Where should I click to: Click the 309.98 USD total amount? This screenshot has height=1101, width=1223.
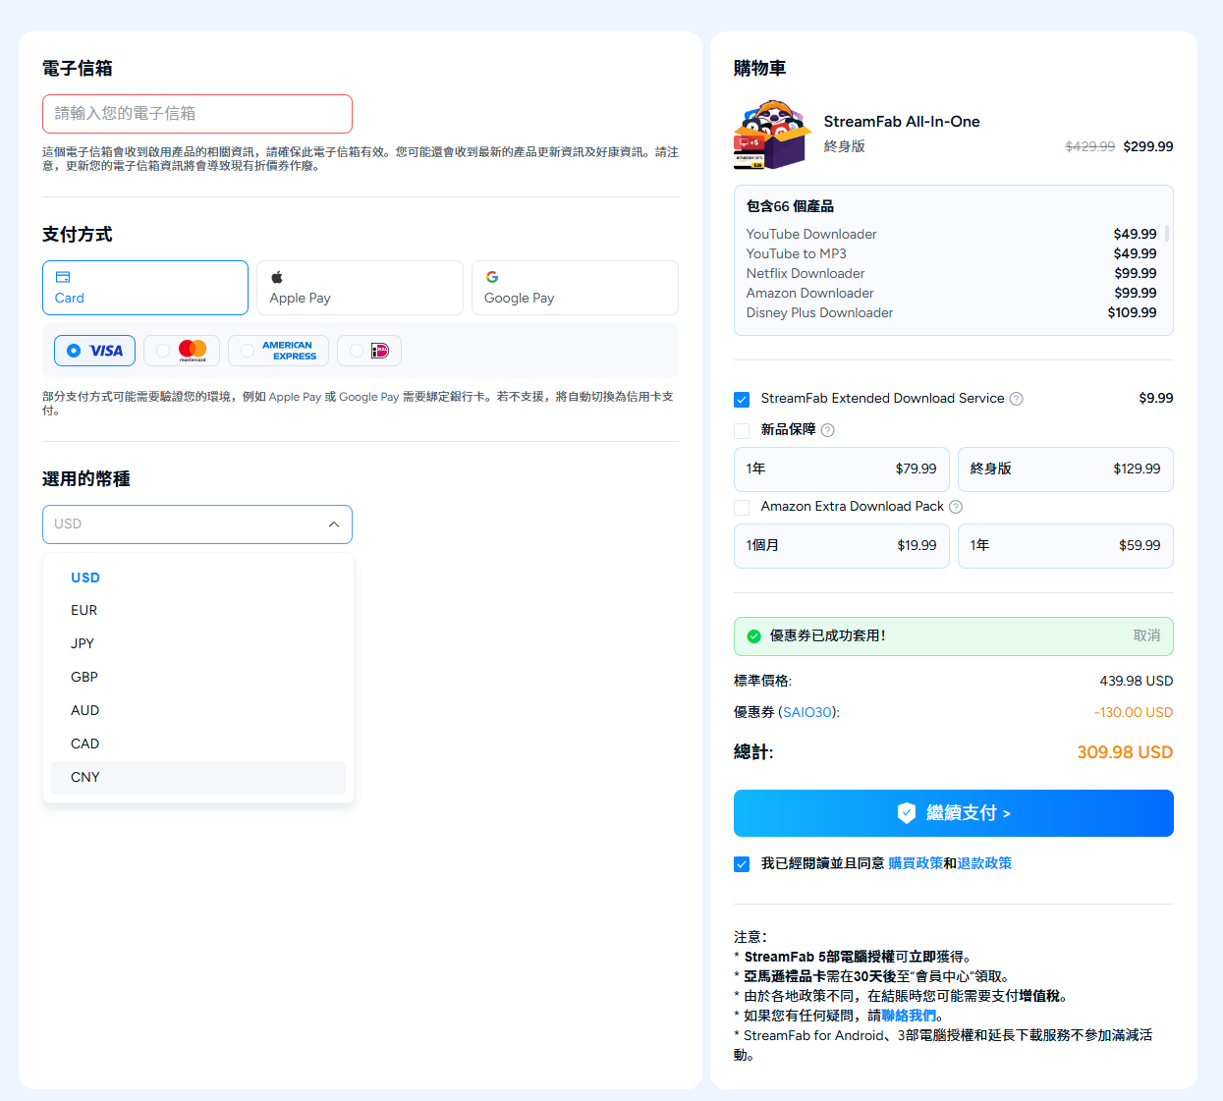(x=1125, y=752)
